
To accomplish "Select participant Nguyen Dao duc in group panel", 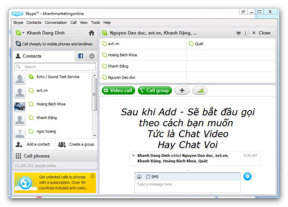I will 143,78.
